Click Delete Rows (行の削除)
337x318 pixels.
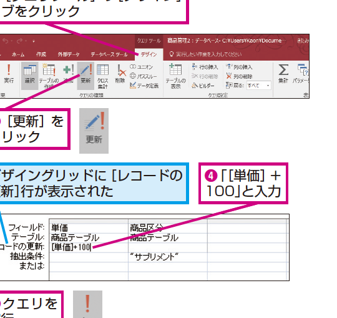205,76
